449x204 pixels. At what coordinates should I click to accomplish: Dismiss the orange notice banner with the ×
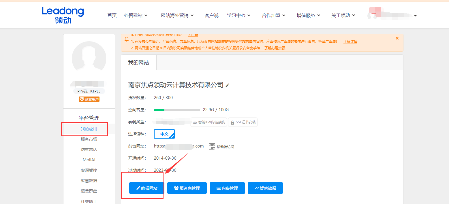tap(397, 38)
